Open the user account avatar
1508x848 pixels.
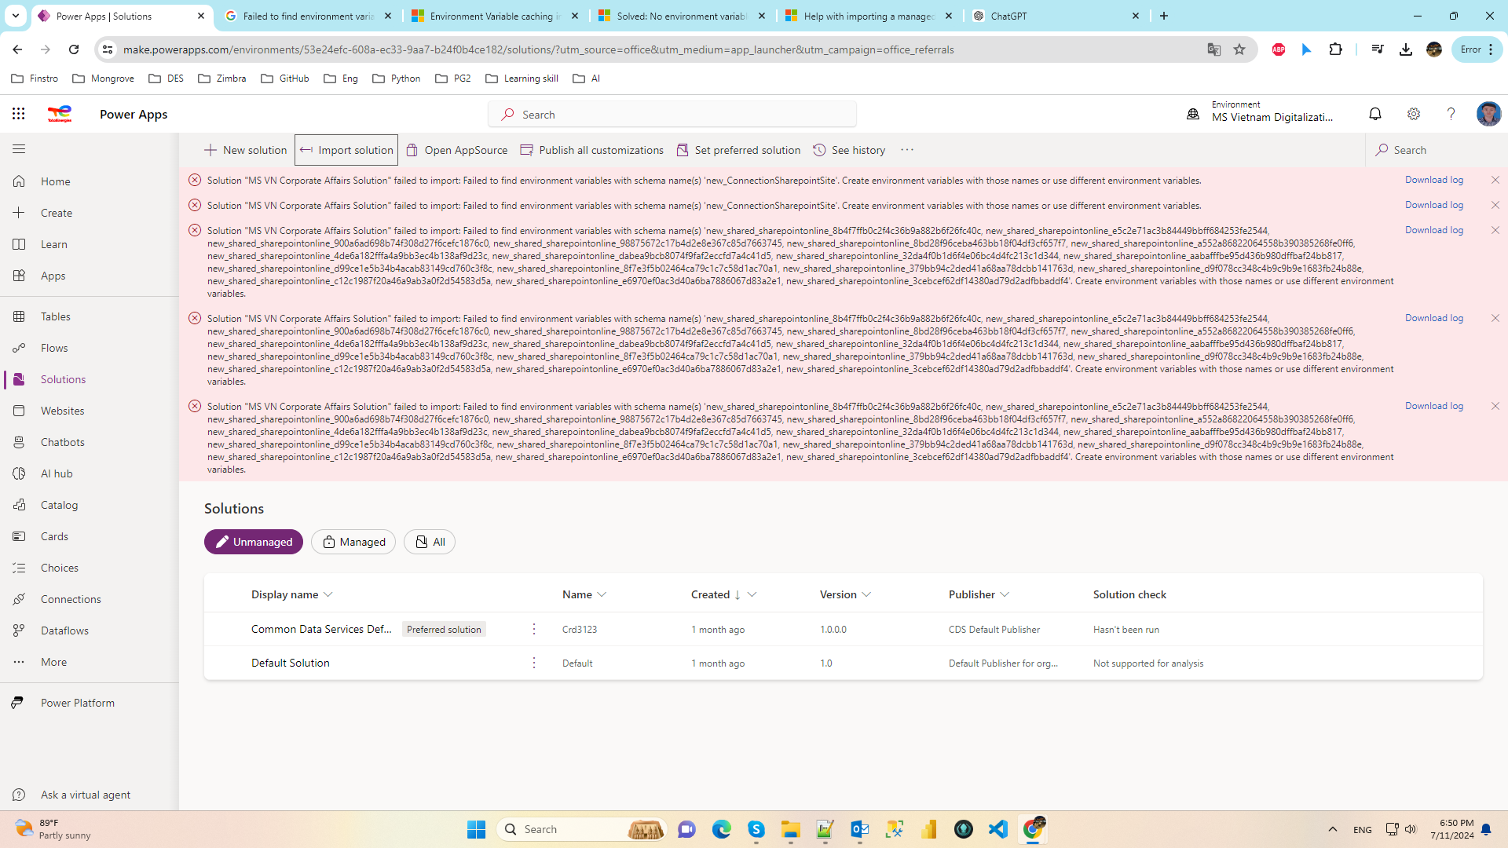click(x=1488, y=114)
